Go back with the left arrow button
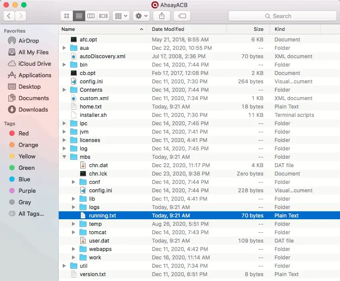This screenshot has width=340, height=281. tap(9, 16)
